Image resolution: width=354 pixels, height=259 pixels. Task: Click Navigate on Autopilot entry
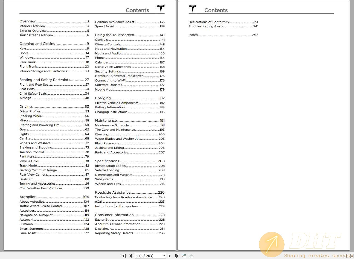pos(54,215)
